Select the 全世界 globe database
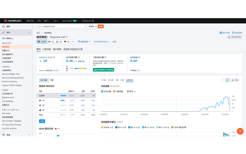The width and height of the screenshot is (246, 154). point(42,42)
